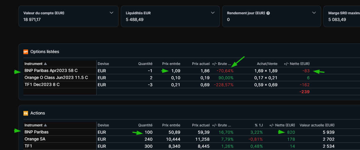Open the Liquidités EUR dropdown chevron

(213, 13)
